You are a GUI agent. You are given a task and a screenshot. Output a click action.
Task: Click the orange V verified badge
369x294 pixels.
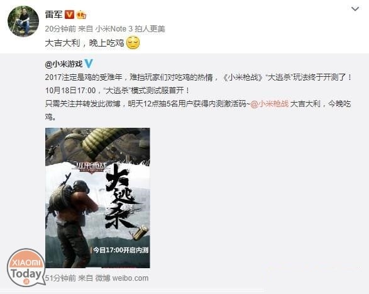(x=69, y=15)
